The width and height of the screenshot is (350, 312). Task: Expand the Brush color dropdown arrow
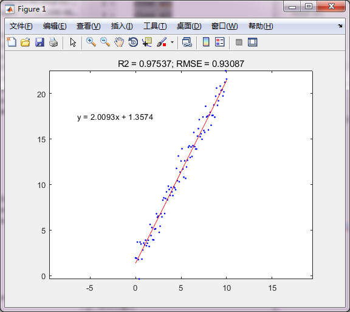coord(172,42)
